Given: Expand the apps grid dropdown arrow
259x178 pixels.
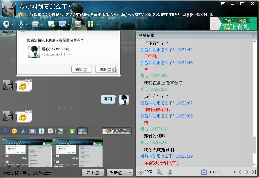Looking at the screenshot, I should [97, 24].
